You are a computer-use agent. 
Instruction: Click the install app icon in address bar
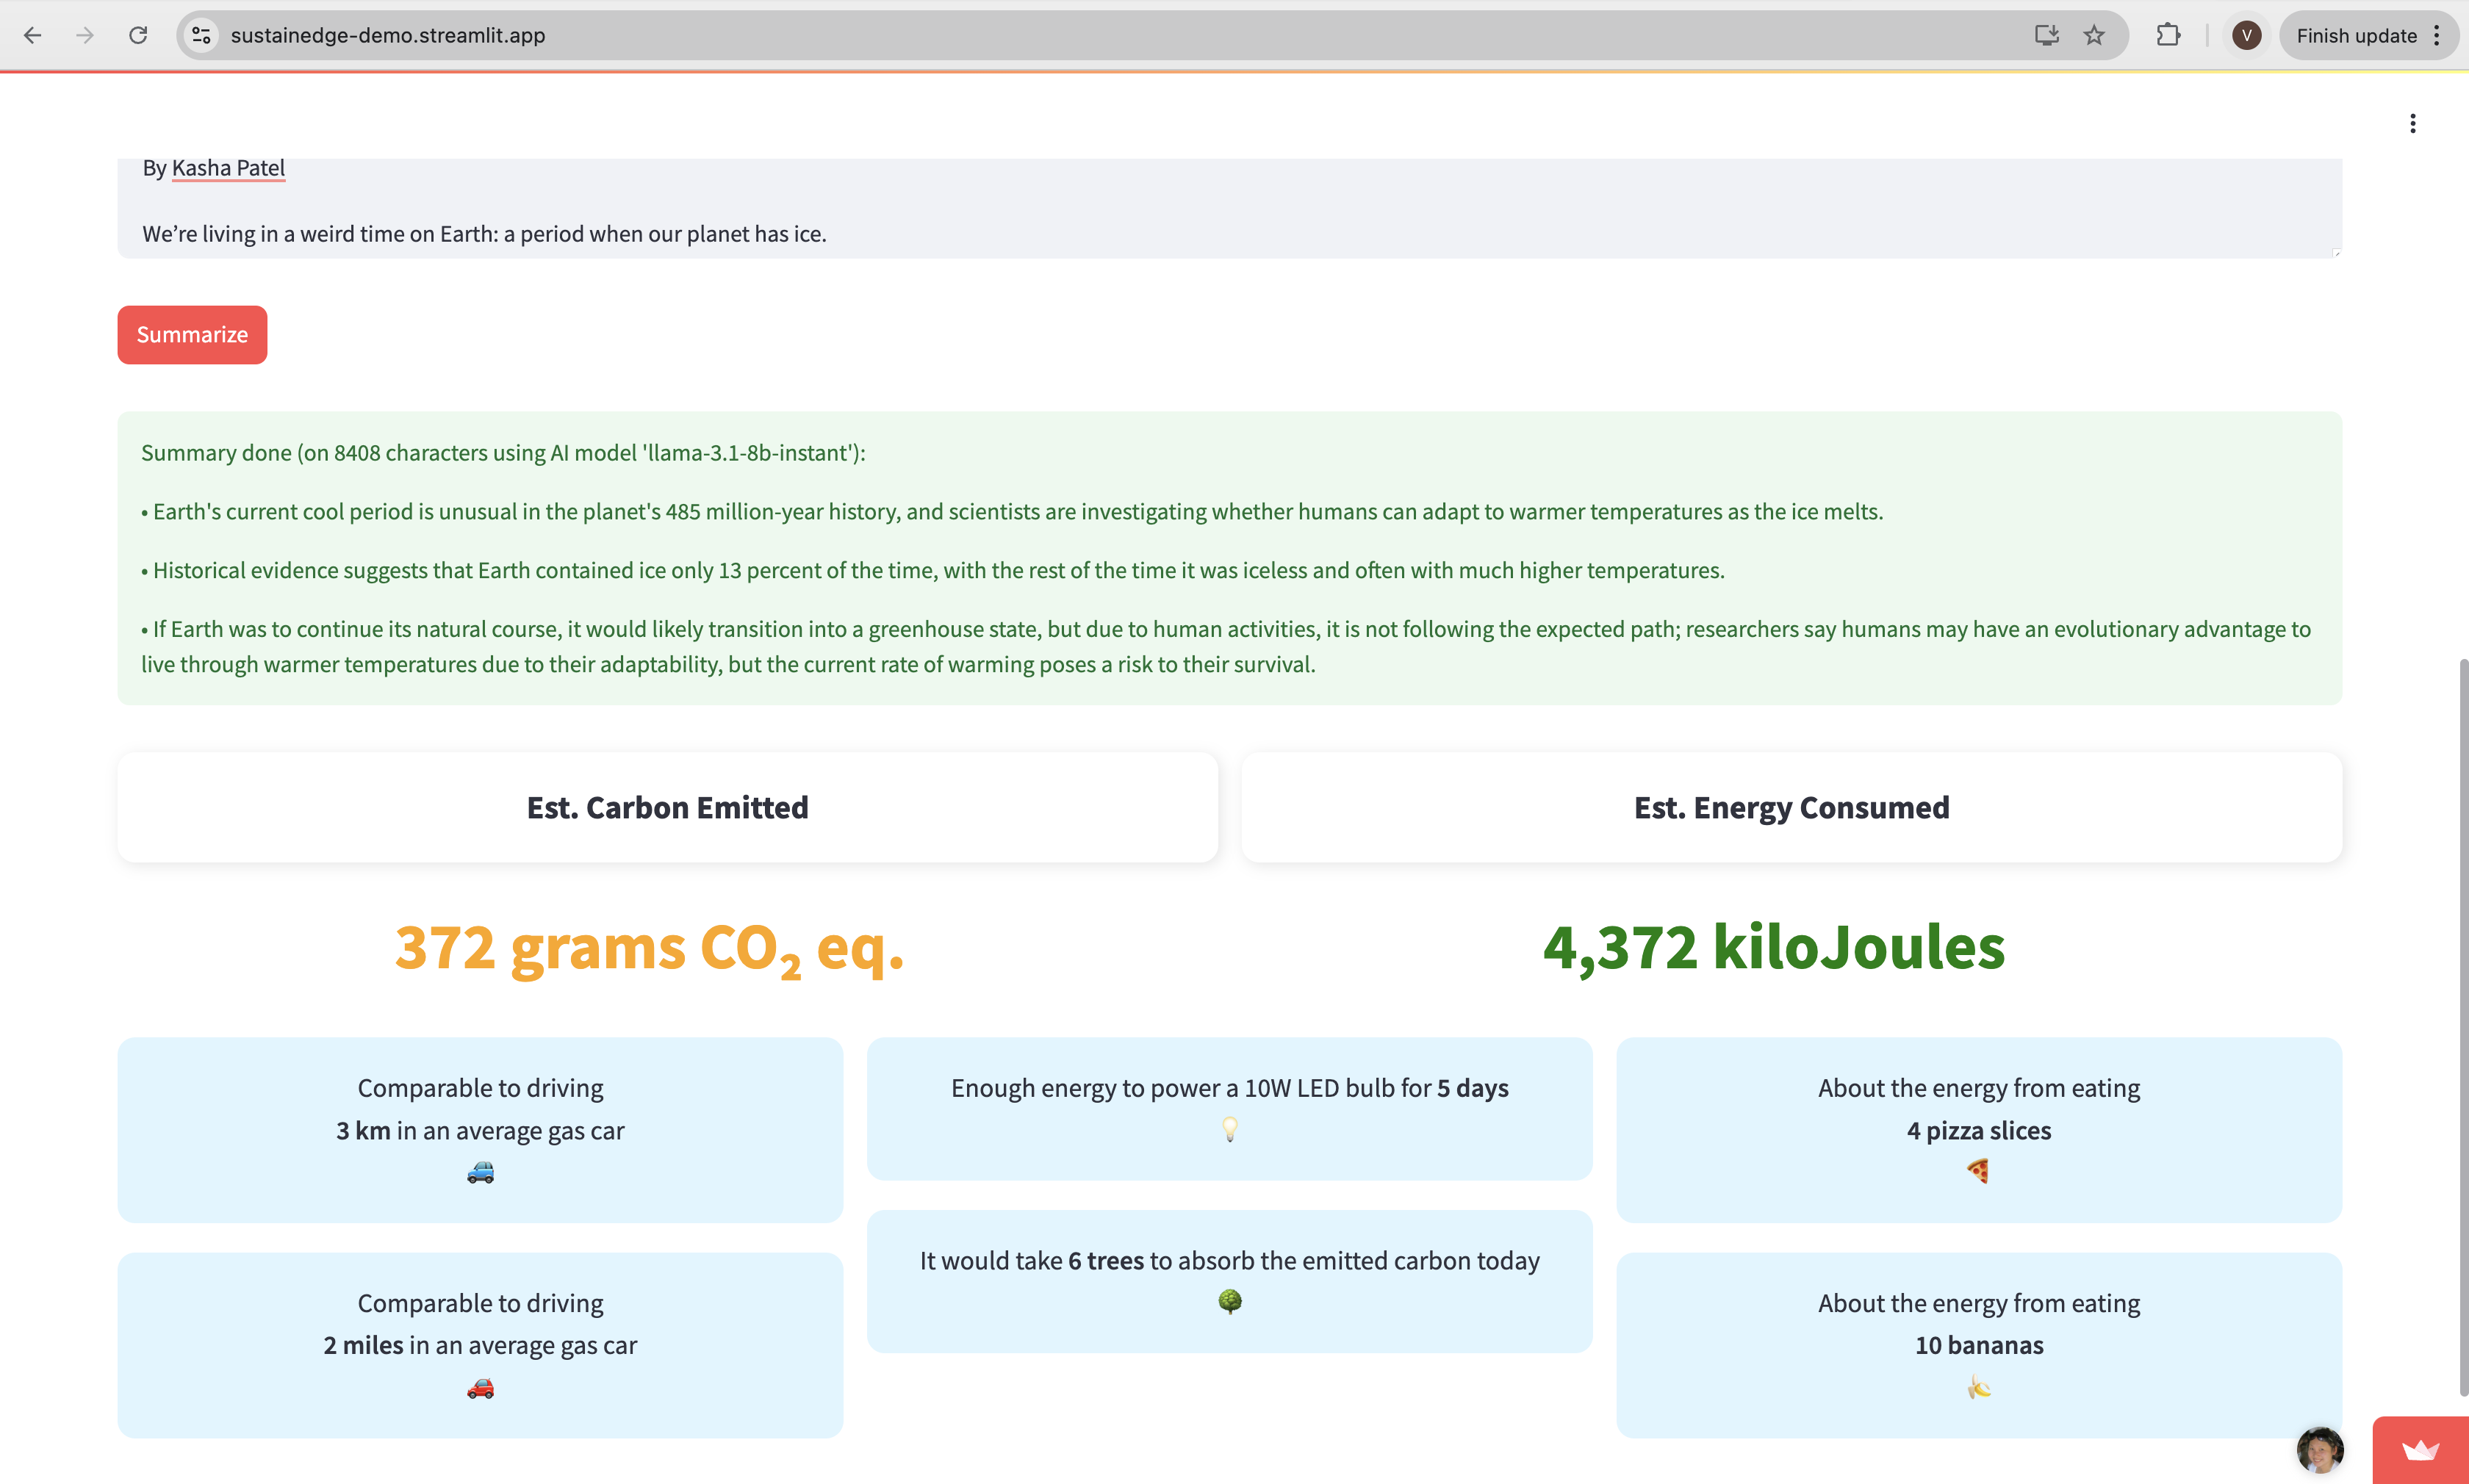pyautogui.click(x=2046, y=36)
